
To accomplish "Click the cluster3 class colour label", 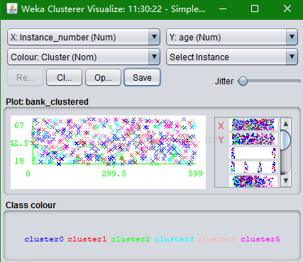I will [x=174, y=239].
